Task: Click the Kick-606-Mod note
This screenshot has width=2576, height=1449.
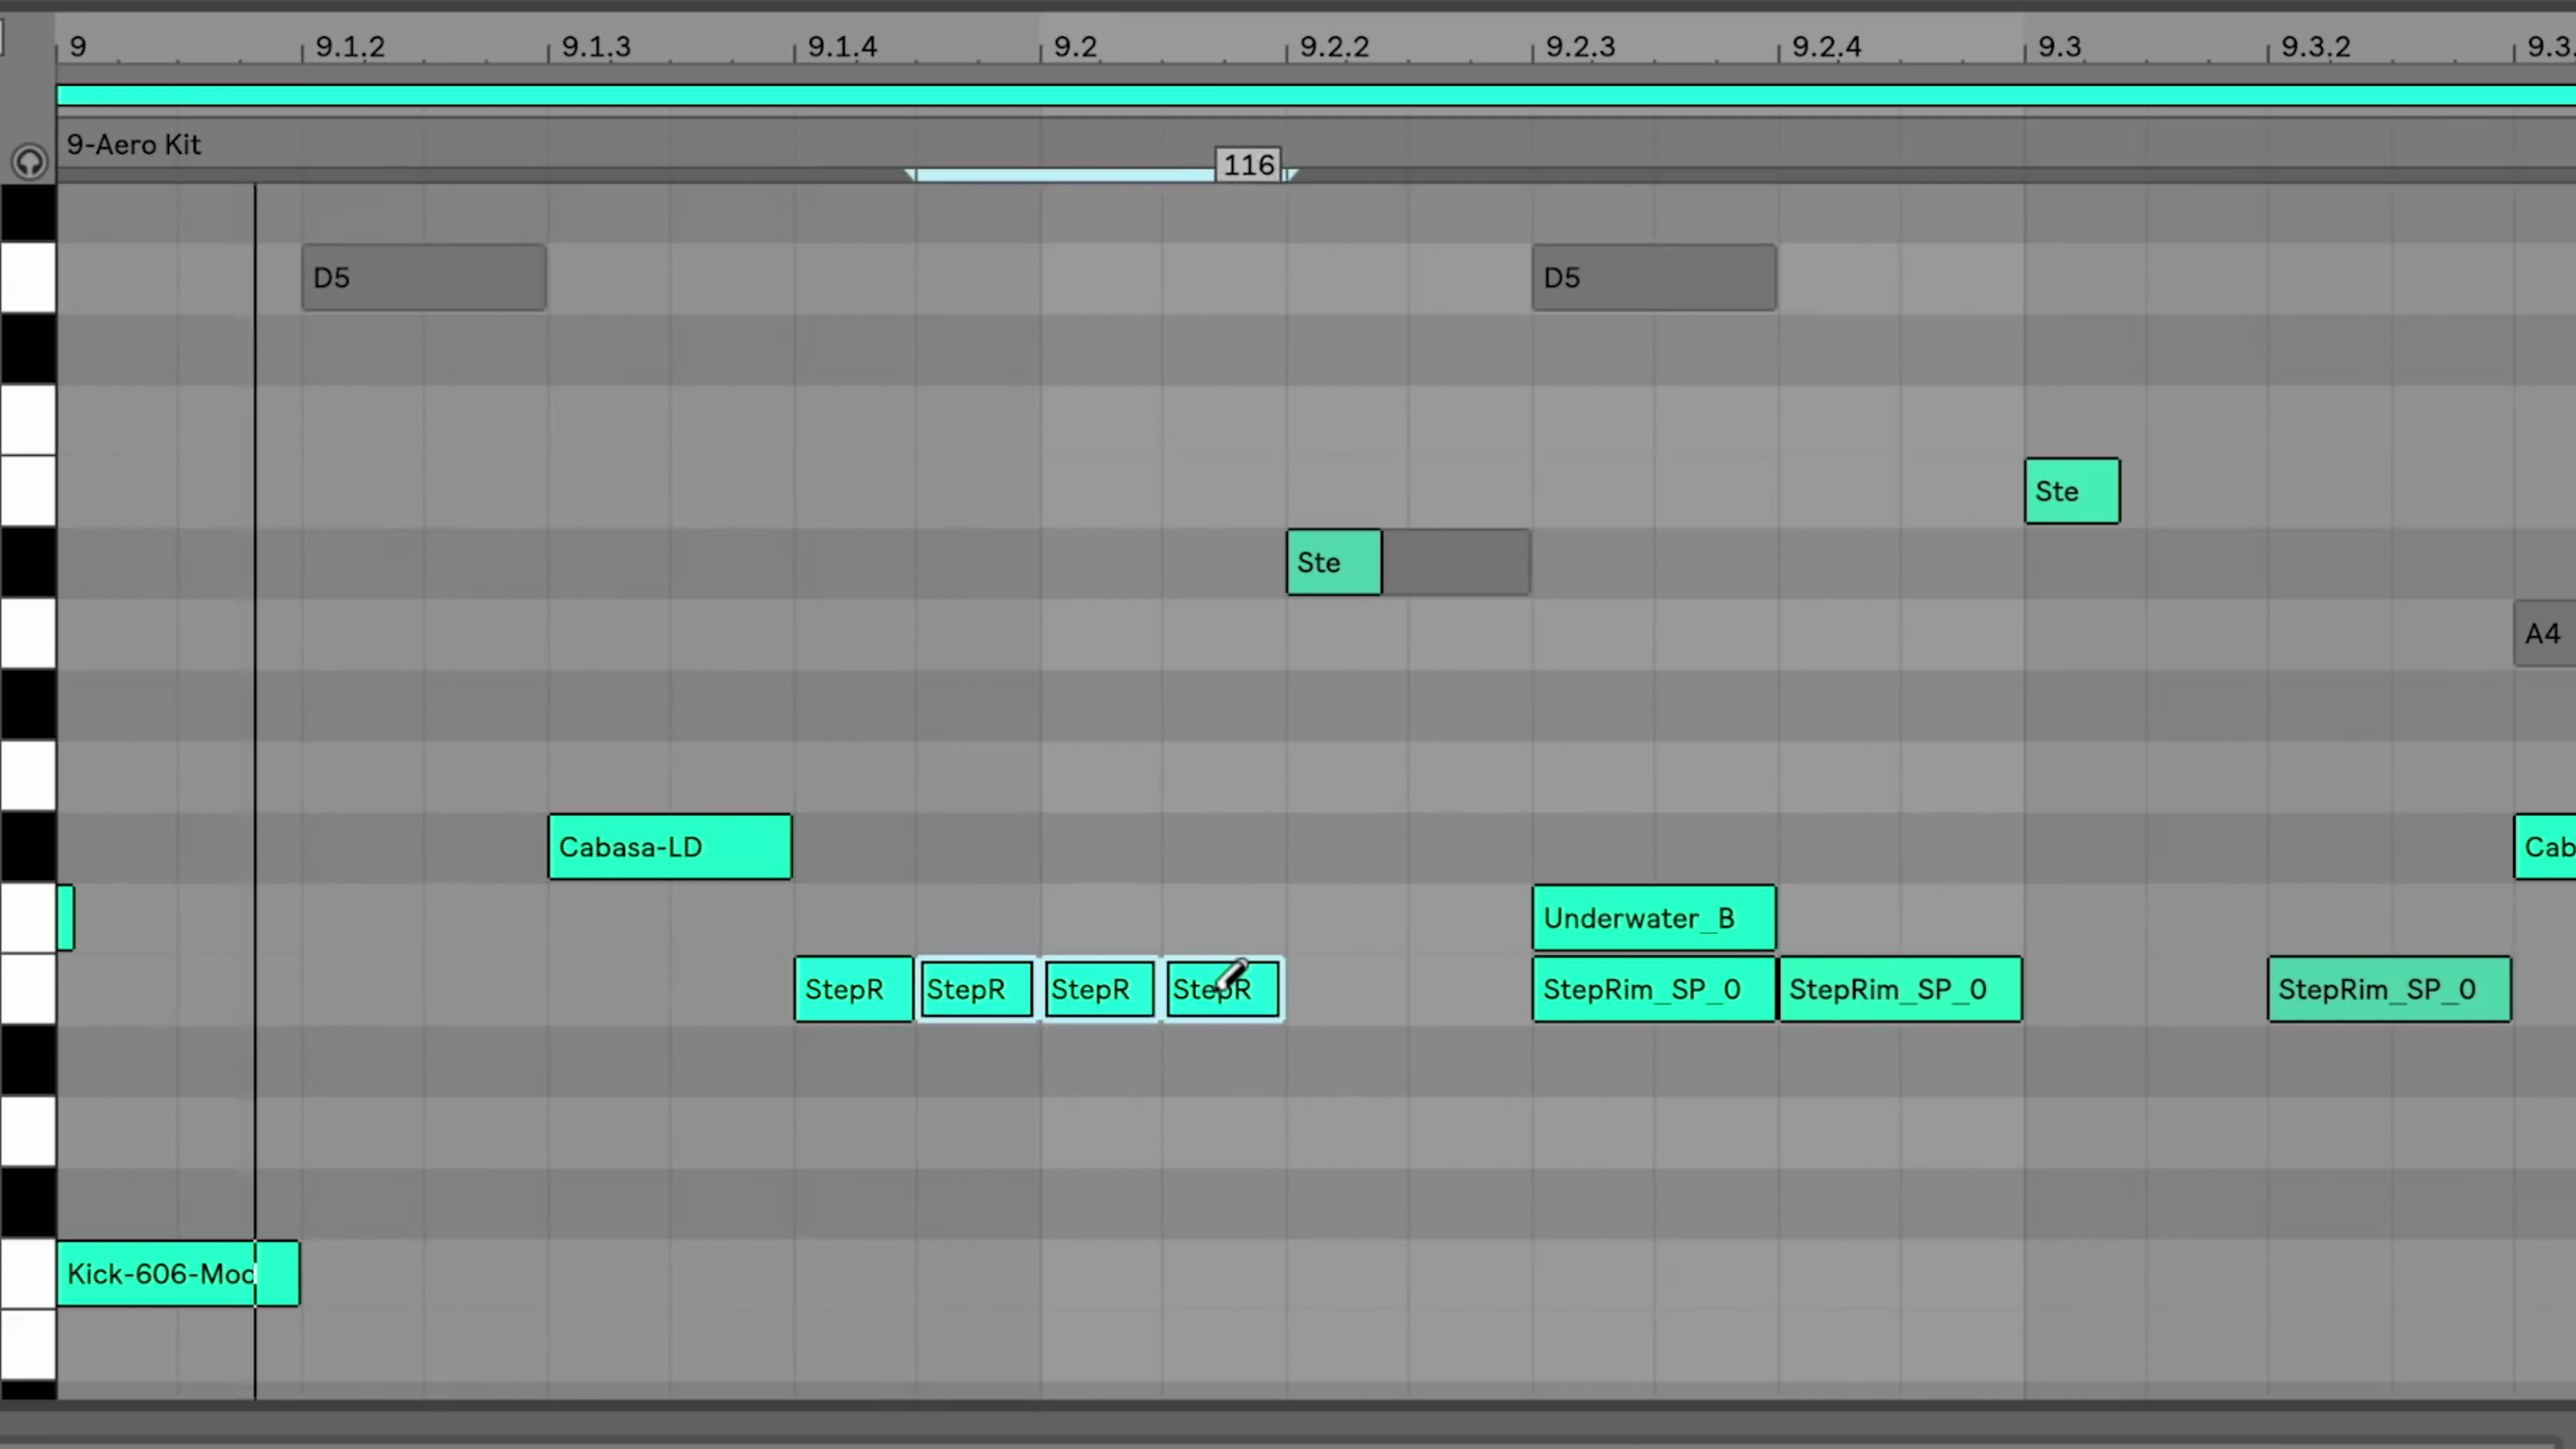Action: point(178,1273)
